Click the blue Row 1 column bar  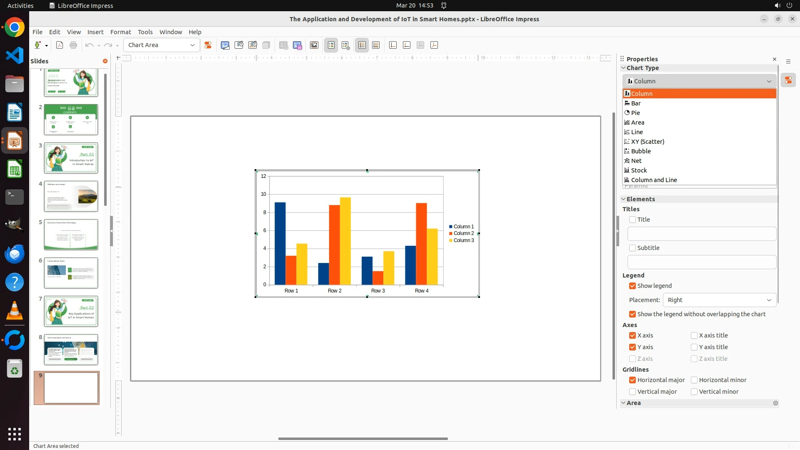(x=280, y=243)
